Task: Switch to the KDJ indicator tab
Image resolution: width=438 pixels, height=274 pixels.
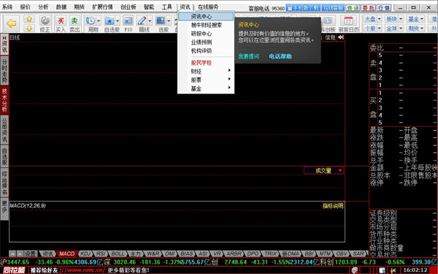Action: (85, 254)
